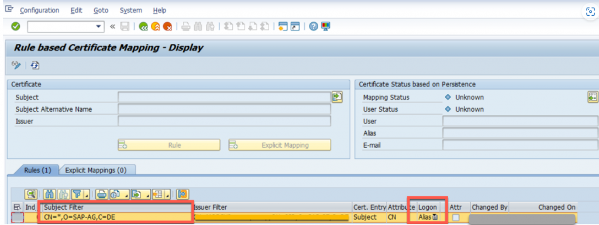Open the Logon cell dropdown showing Alias
The height and width of the screenshot is (225, 599).
click(x=435, y=217)
